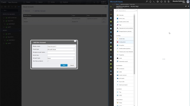Close the Add New Account dialog
This screenshot has width=190, height=106.
[x=75, y=41]
